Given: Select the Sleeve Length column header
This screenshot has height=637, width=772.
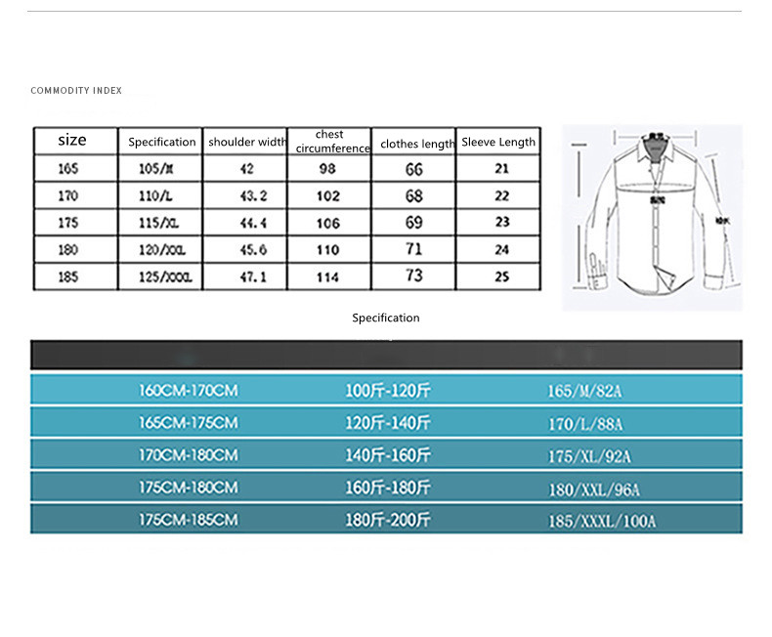Looking at the screenshot, I should click(x=498, y=142).
